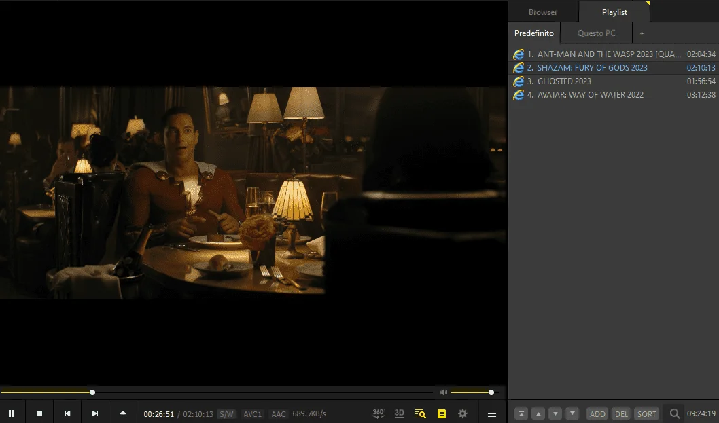The height and width of the screenshot is (423, 719).
Task: Skip to the previous playlist item
Action: click(x=67, y=413)
